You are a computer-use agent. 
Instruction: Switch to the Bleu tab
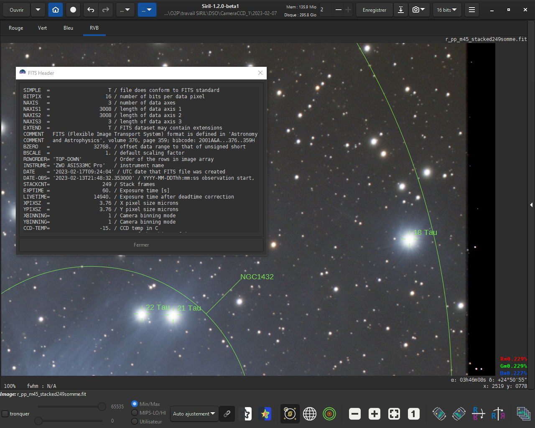pos(68,28)
